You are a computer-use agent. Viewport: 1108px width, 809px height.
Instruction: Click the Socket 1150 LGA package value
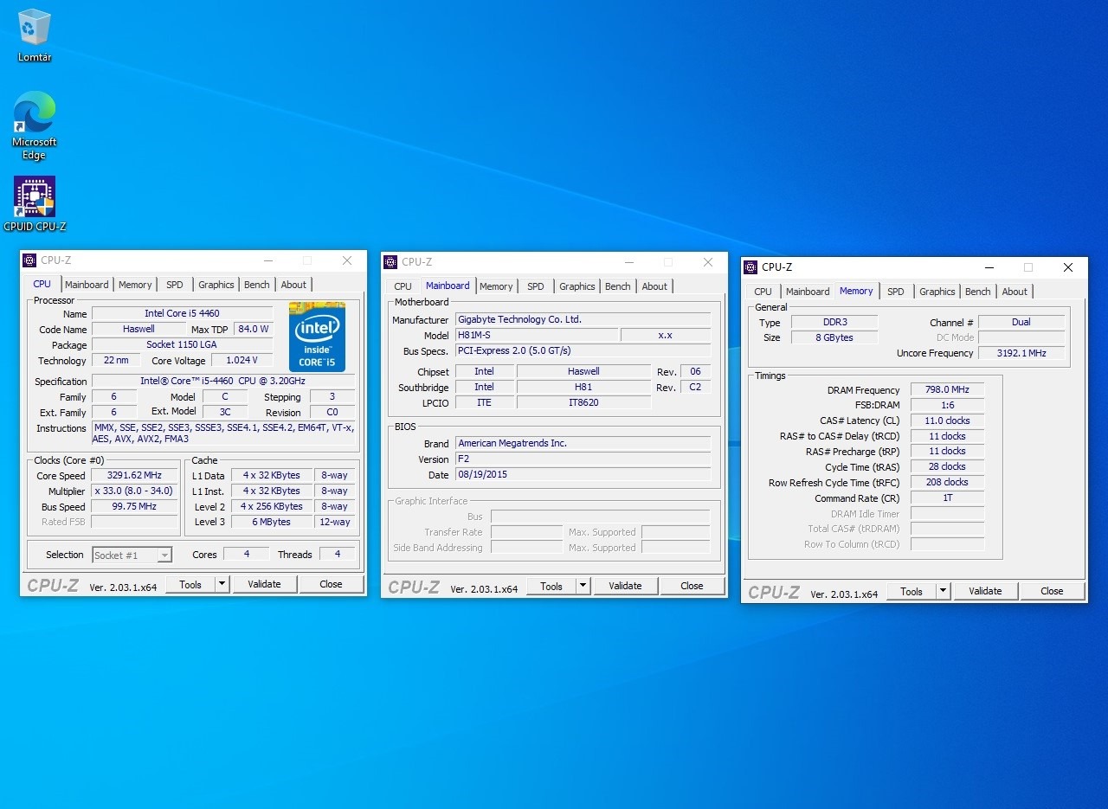pyautogui.click(x=182, y=344)
